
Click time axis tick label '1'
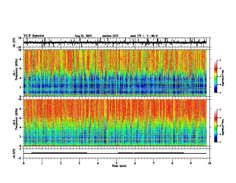pos(42,163)
